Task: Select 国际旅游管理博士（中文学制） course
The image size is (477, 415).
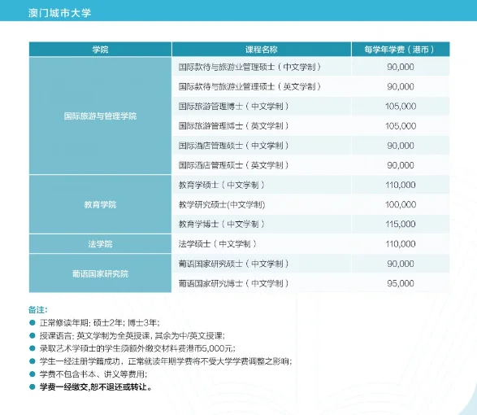Action: [234, 107]
